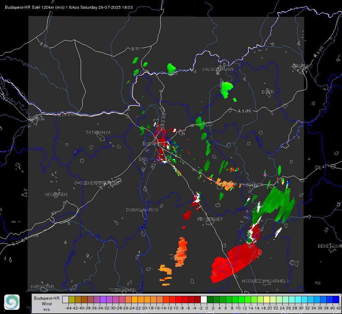342x314 pixels.
Task: Click the SZEKESFEHERVAR city label
Action: (x=100, y=183)
